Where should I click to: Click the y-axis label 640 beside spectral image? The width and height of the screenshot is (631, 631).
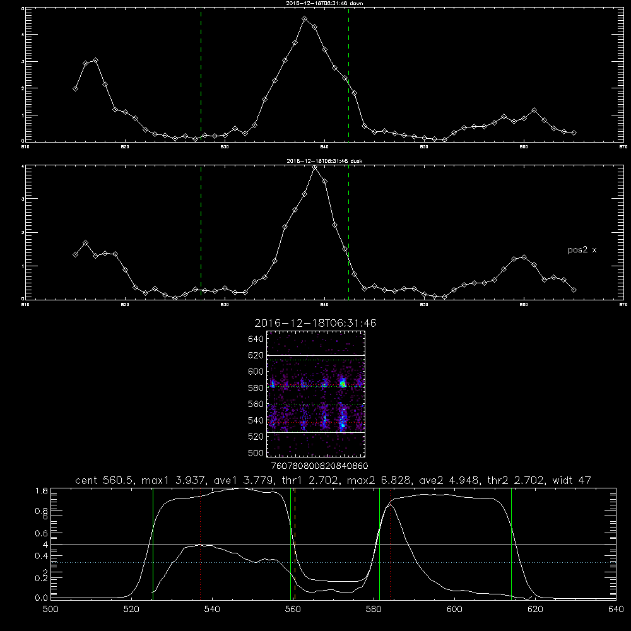(256, 339)
